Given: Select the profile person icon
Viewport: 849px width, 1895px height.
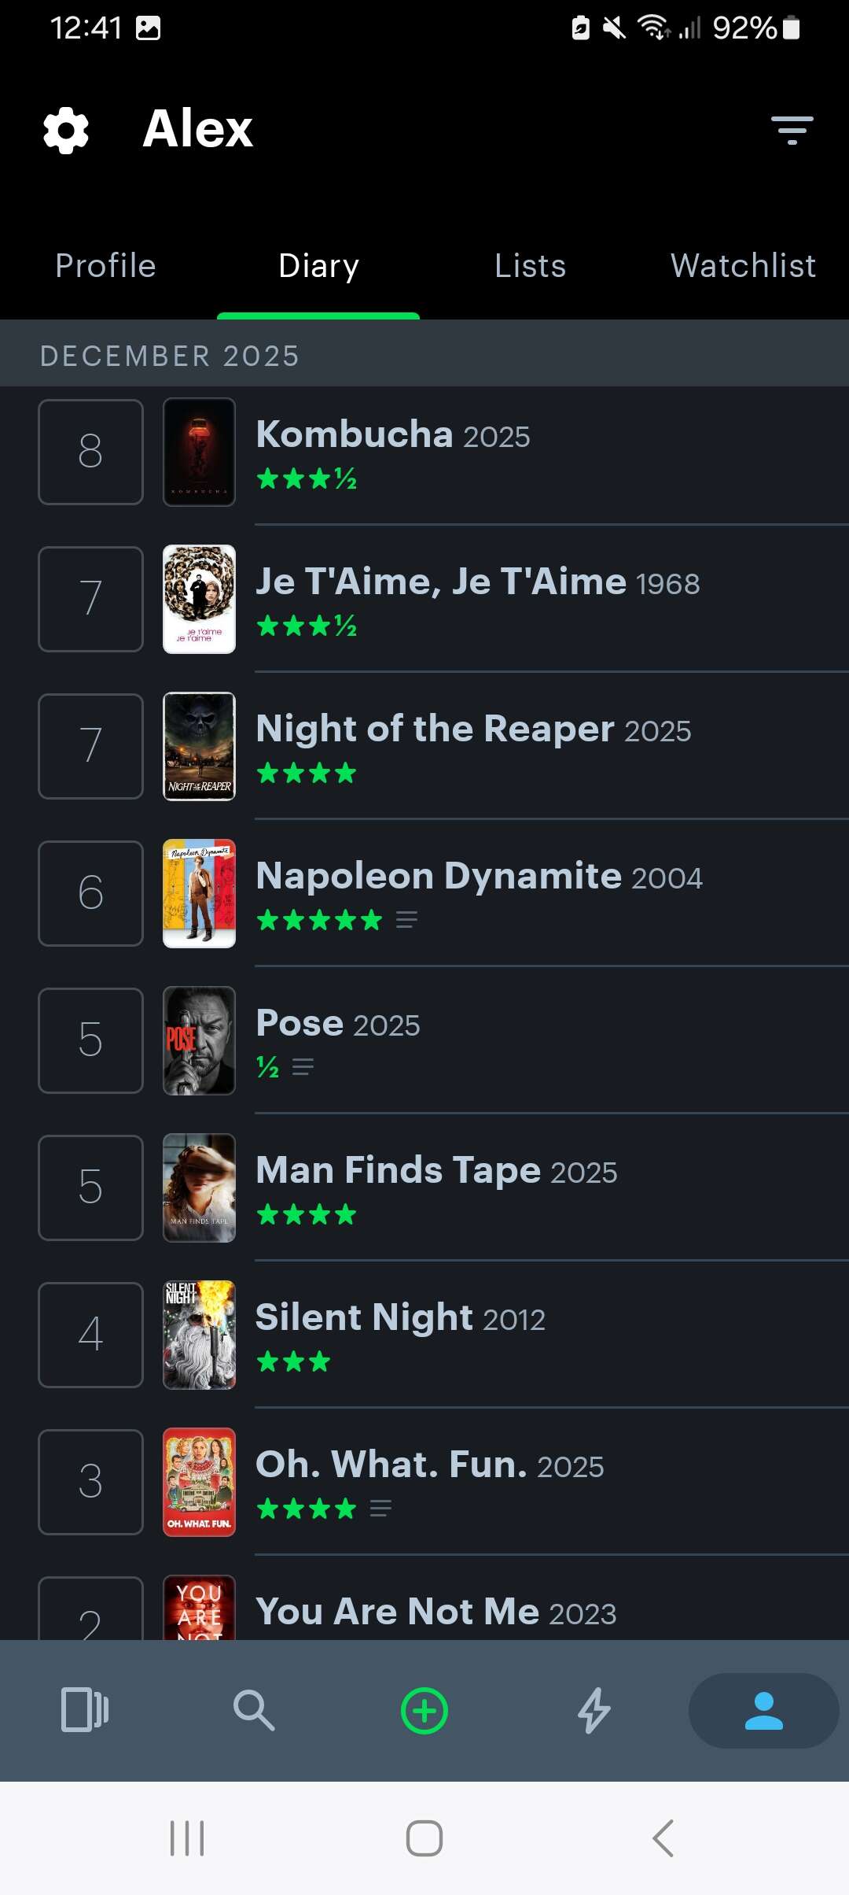Looking at the screenshot, I should [x=763, y=1710].
